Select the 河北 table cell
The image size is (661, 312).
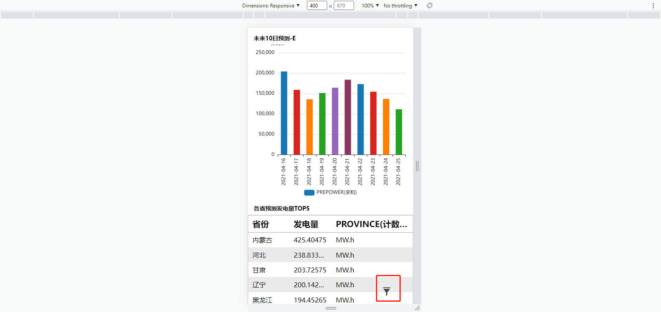(x=259, y=255)
